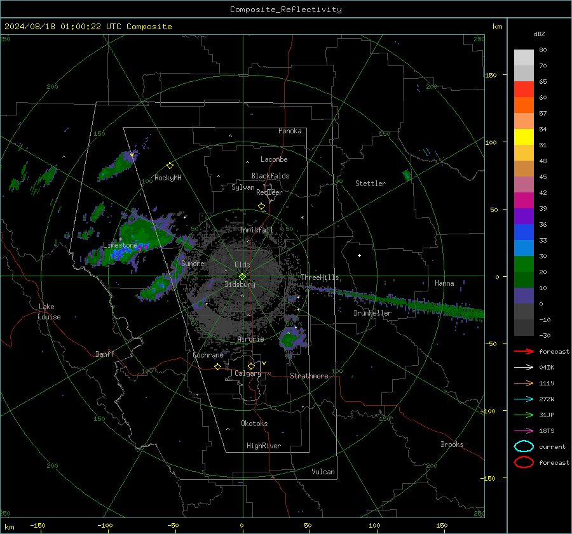Image resolution: width=572 pixels, height=534 pixels.
Task: Click the yellow diamond marker near RedDeer
Action: [261, 206]
